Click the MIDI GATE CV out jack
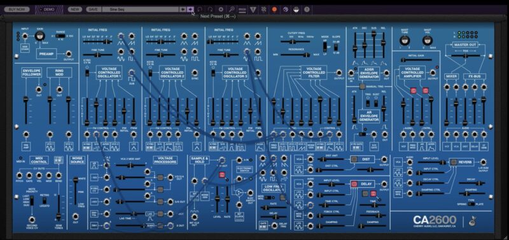Screen dimensions: 509x240 pos(29,175)
